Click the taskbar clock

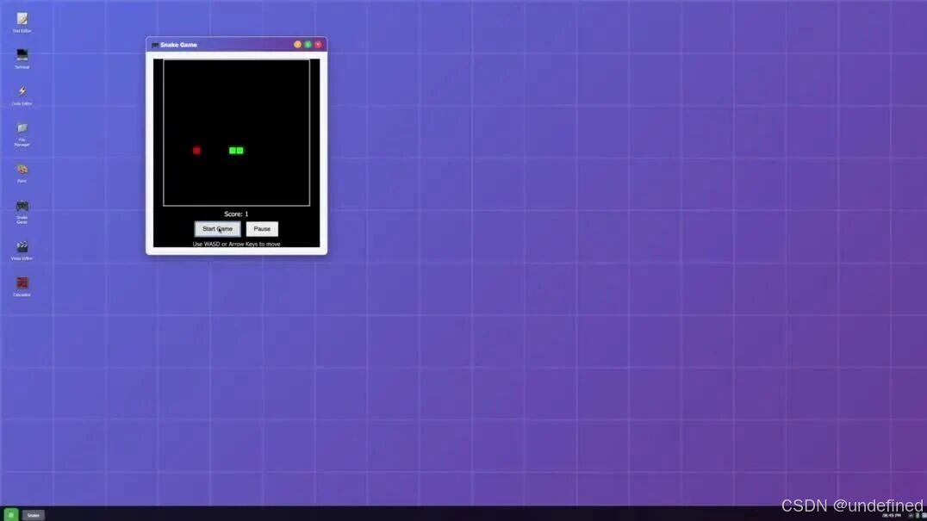coord(892,516)
